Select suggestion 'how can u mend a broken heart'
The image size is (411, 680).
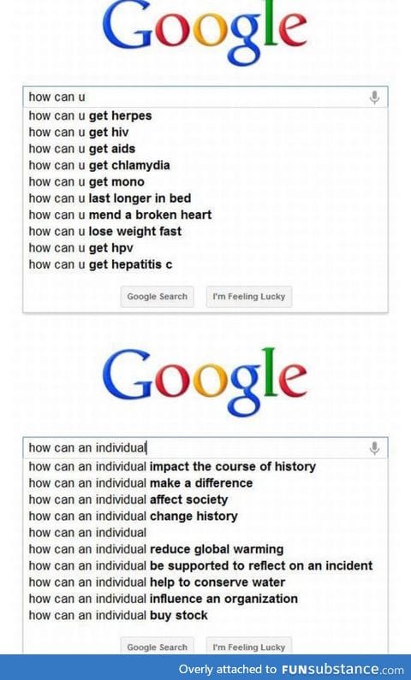click(x=205, y=215)
